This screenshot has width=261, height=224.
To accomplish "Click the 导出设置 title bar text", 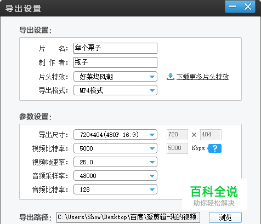I will 23,8.
